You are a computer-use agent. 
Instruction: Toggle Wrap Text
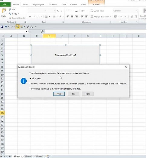[x=97, y=11]
